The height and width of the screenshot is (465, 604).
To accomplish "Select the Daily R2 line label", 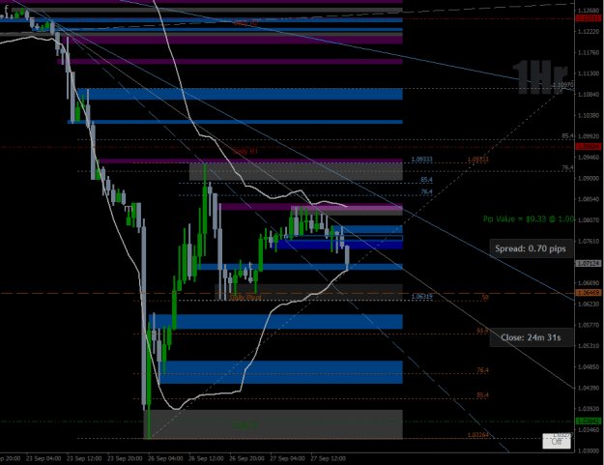I will point(245,23).
